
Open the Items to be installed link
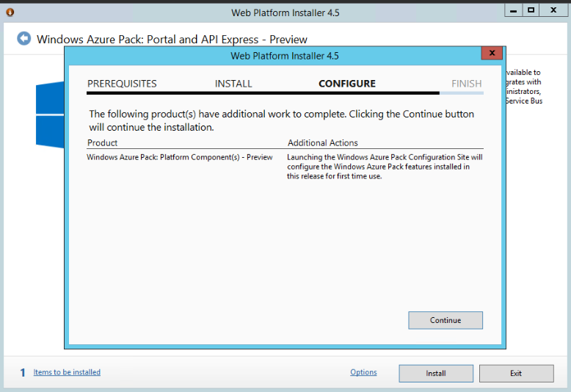(x=67, y=372)
